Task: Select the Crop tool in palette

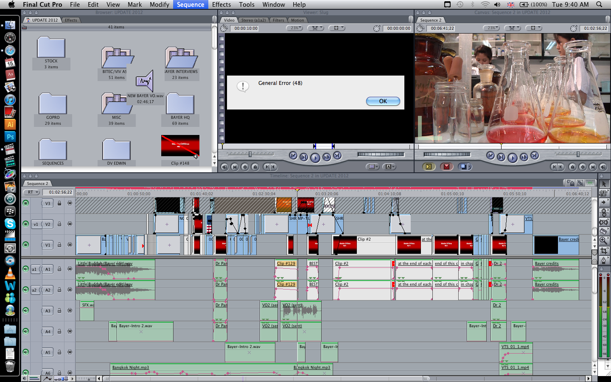Action: point(604,251)
